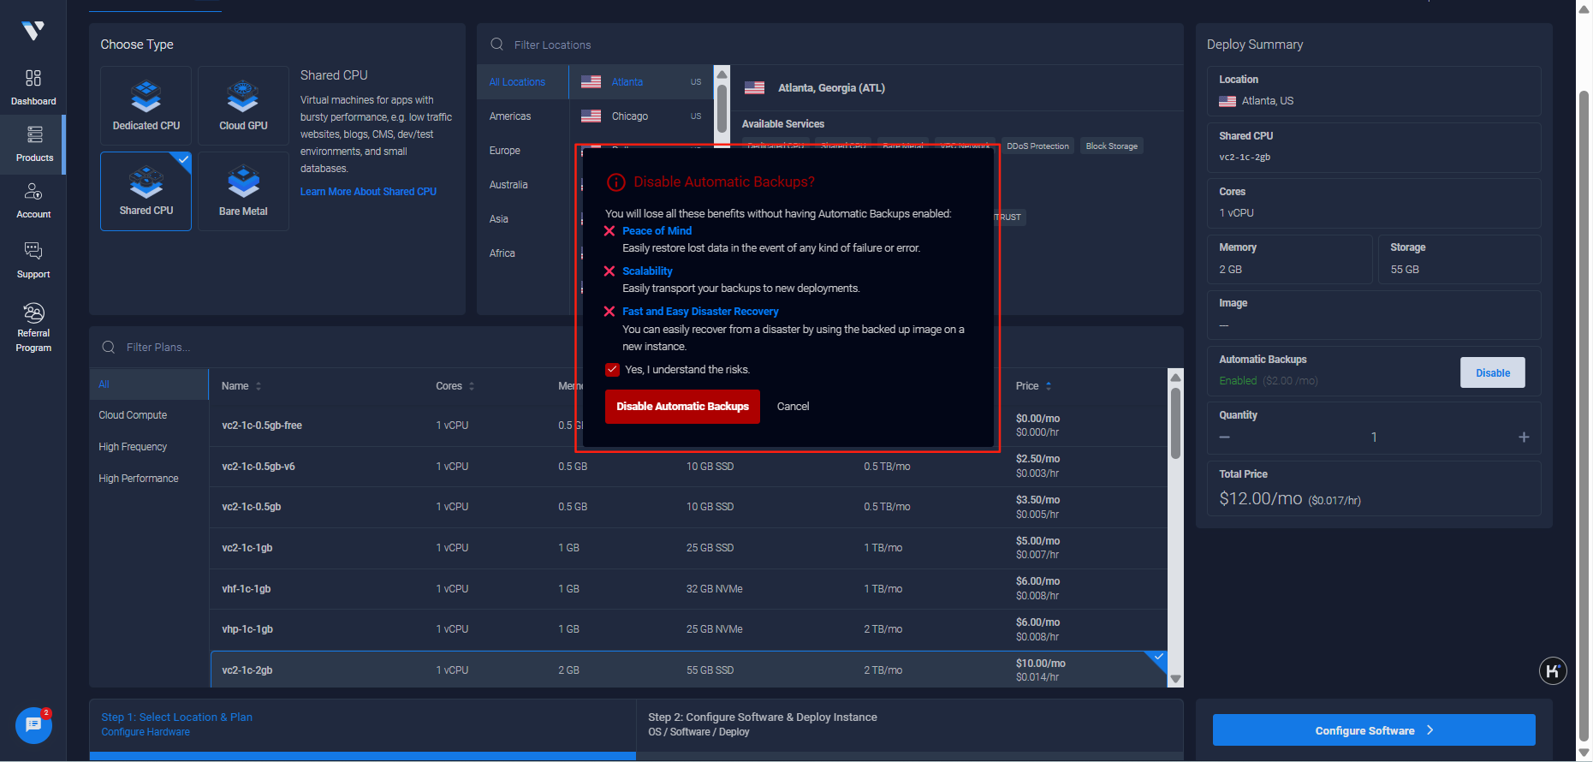
Task: Uncheck "Yes, I understand the risks"
Action: click(612, 370)
